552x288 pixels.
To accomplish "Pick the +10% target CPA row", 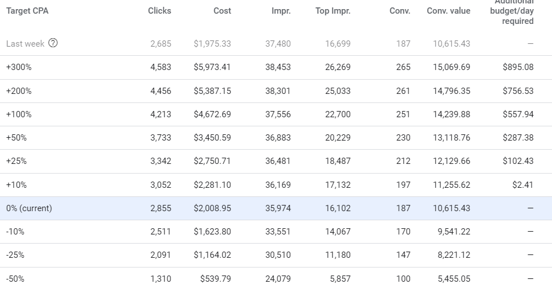I will 17,185.
